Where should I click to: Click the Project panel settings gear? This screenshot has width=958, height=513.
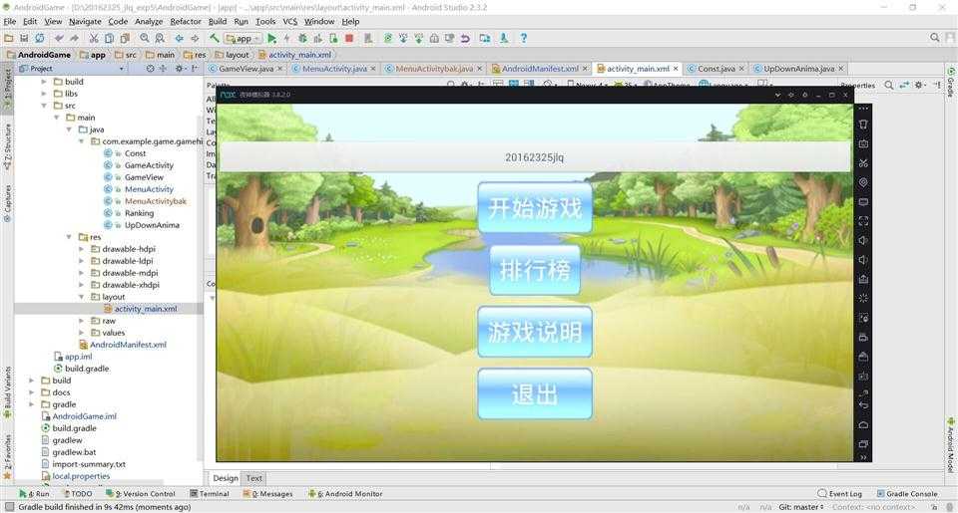(179, 69)
